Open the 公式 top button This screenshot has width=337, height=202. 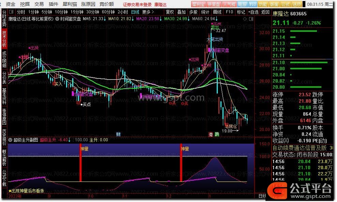(x=285, y=4)
